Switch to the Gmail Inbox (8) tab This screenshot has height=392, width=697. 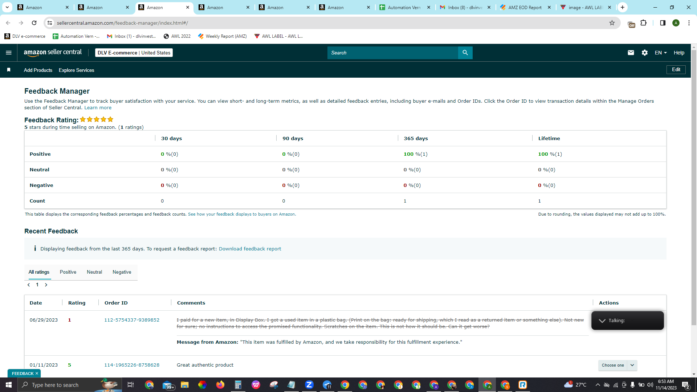[465, 7]
